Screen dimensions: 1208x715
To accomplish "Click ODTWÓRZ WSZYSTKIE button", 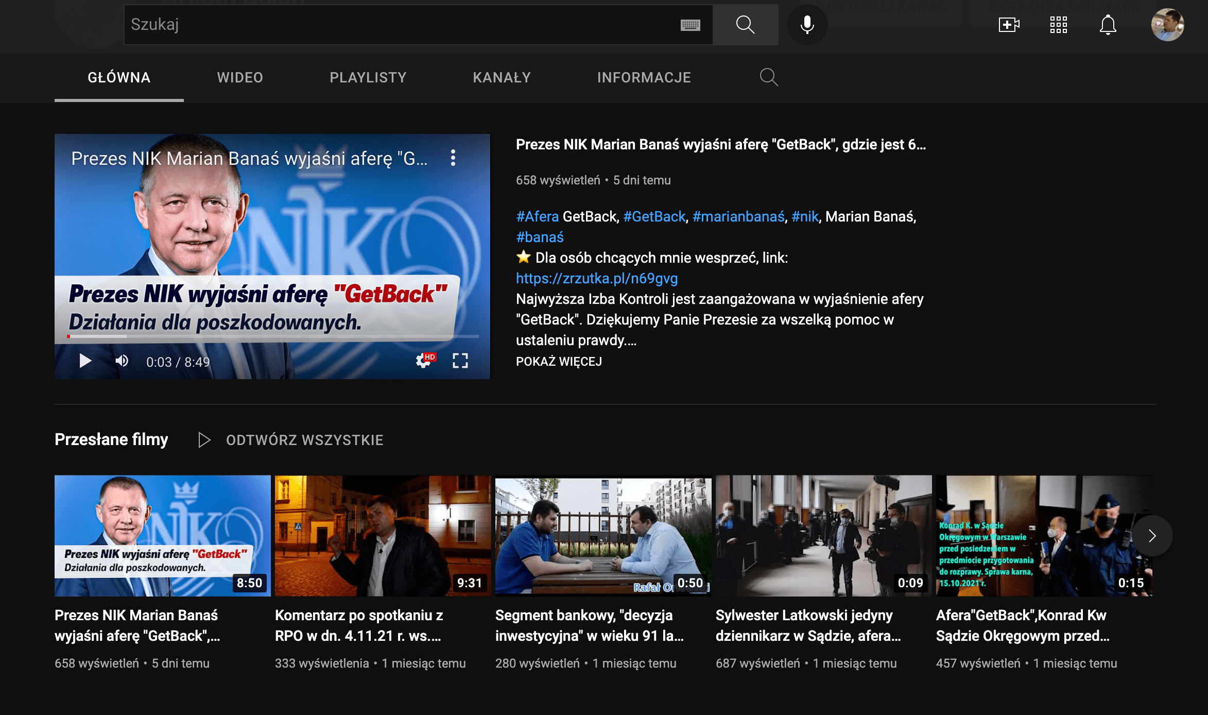I will (x=304, y=440).
